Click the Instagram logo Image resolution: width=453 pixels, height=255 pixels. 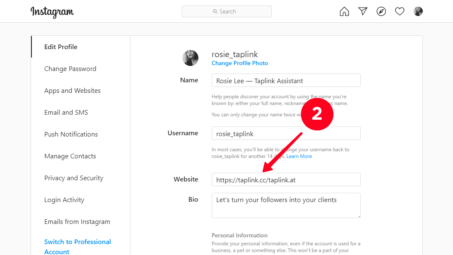tap(52, 12)
